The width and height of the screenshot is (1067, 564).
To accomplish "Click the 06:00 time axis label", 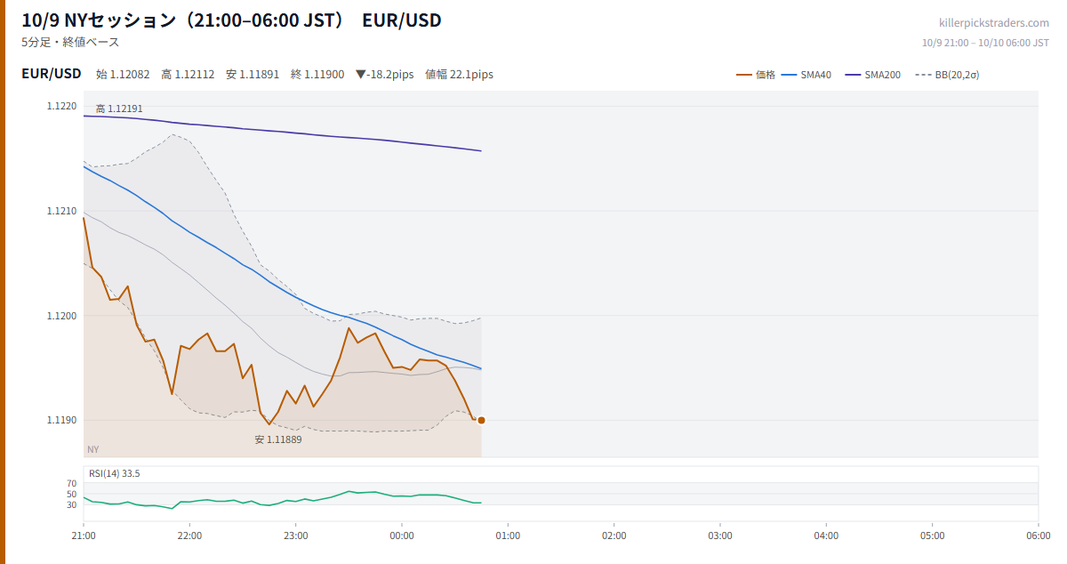I will [x=1038, y=536].
